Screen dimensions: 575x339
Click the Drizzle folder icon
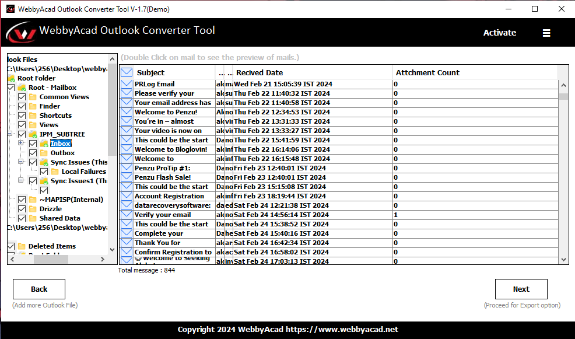(33, 209)
